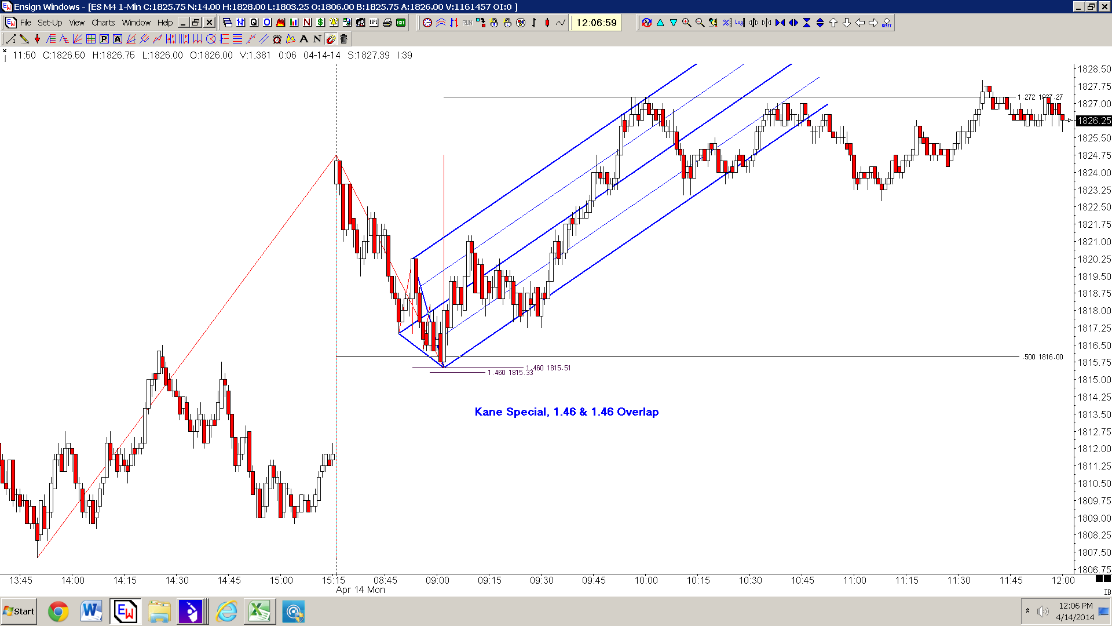The height and width of the screenshot is (626, 1112).
Task: Click the cyan up triangle button
Action: pos(660,23)
